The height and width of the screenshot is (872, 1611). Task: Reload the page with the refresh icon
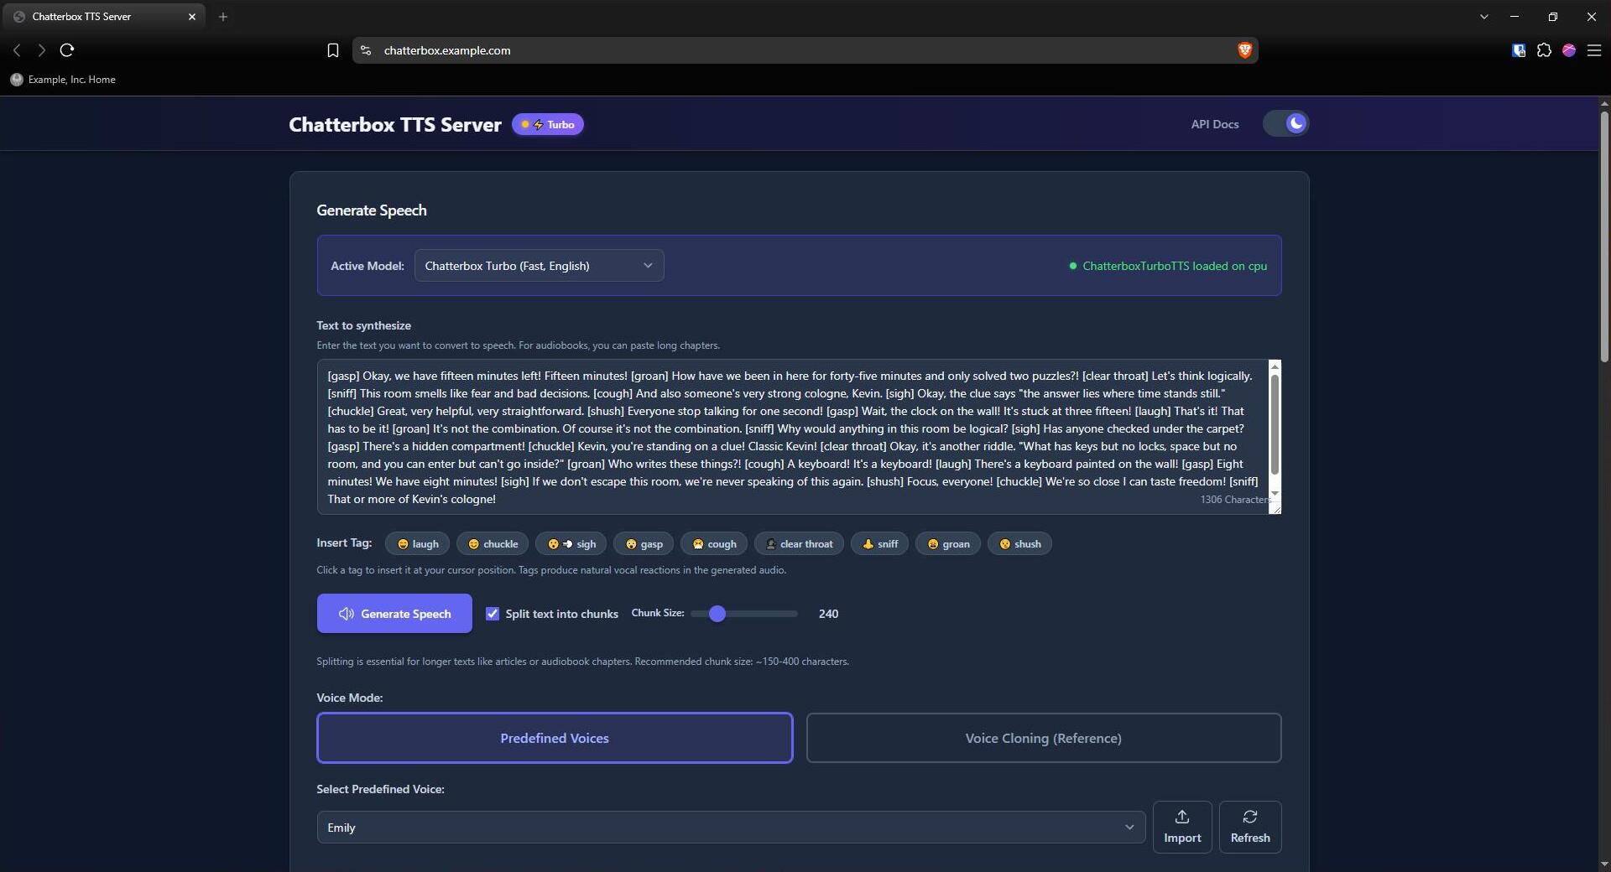coord(67,50)
